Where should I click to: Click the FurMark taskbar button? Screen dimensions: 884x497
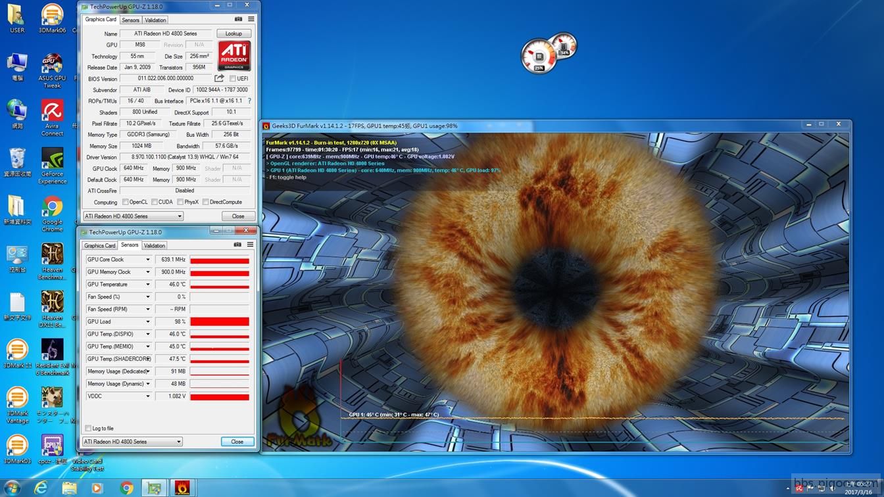pos(183,487)
